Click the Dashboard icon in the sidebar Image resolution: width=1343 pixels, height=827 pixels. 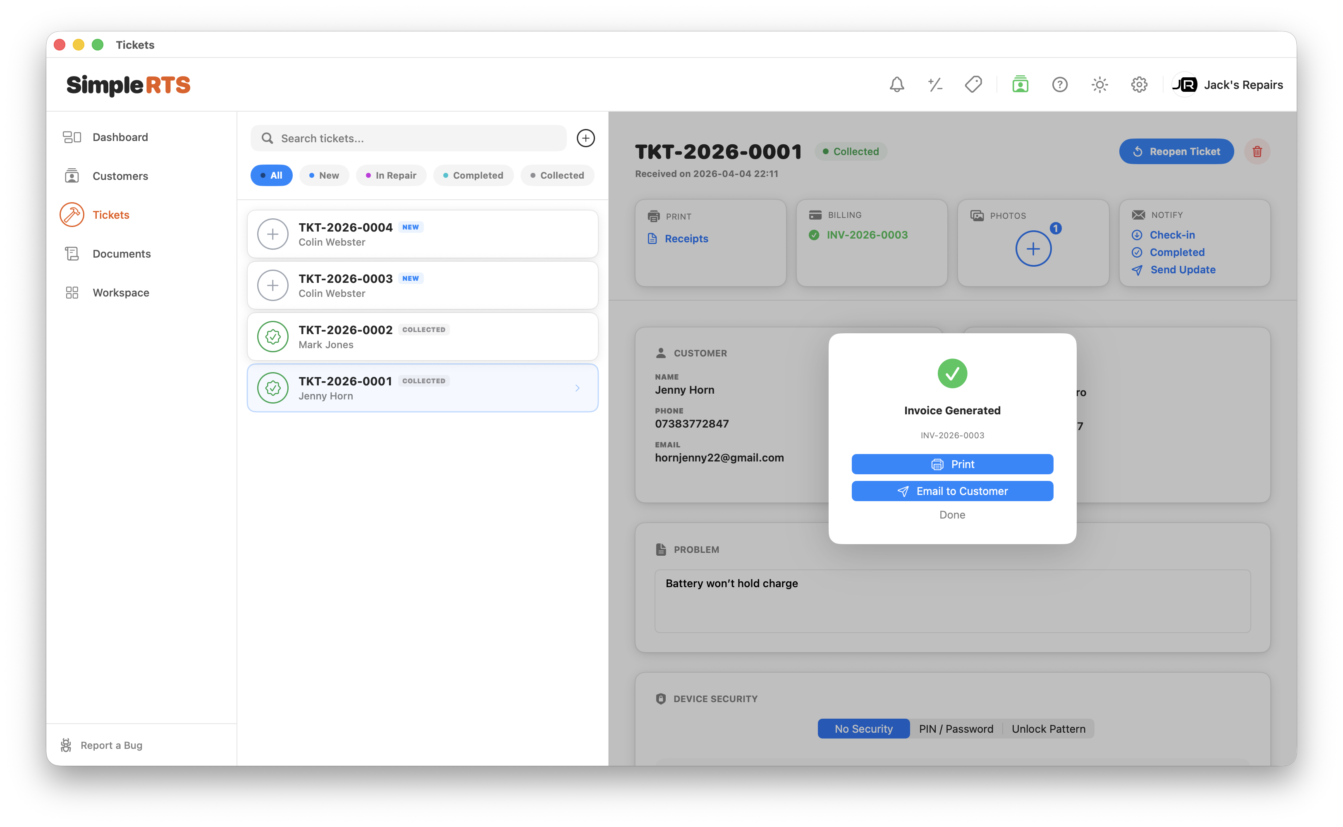(72, 137)
